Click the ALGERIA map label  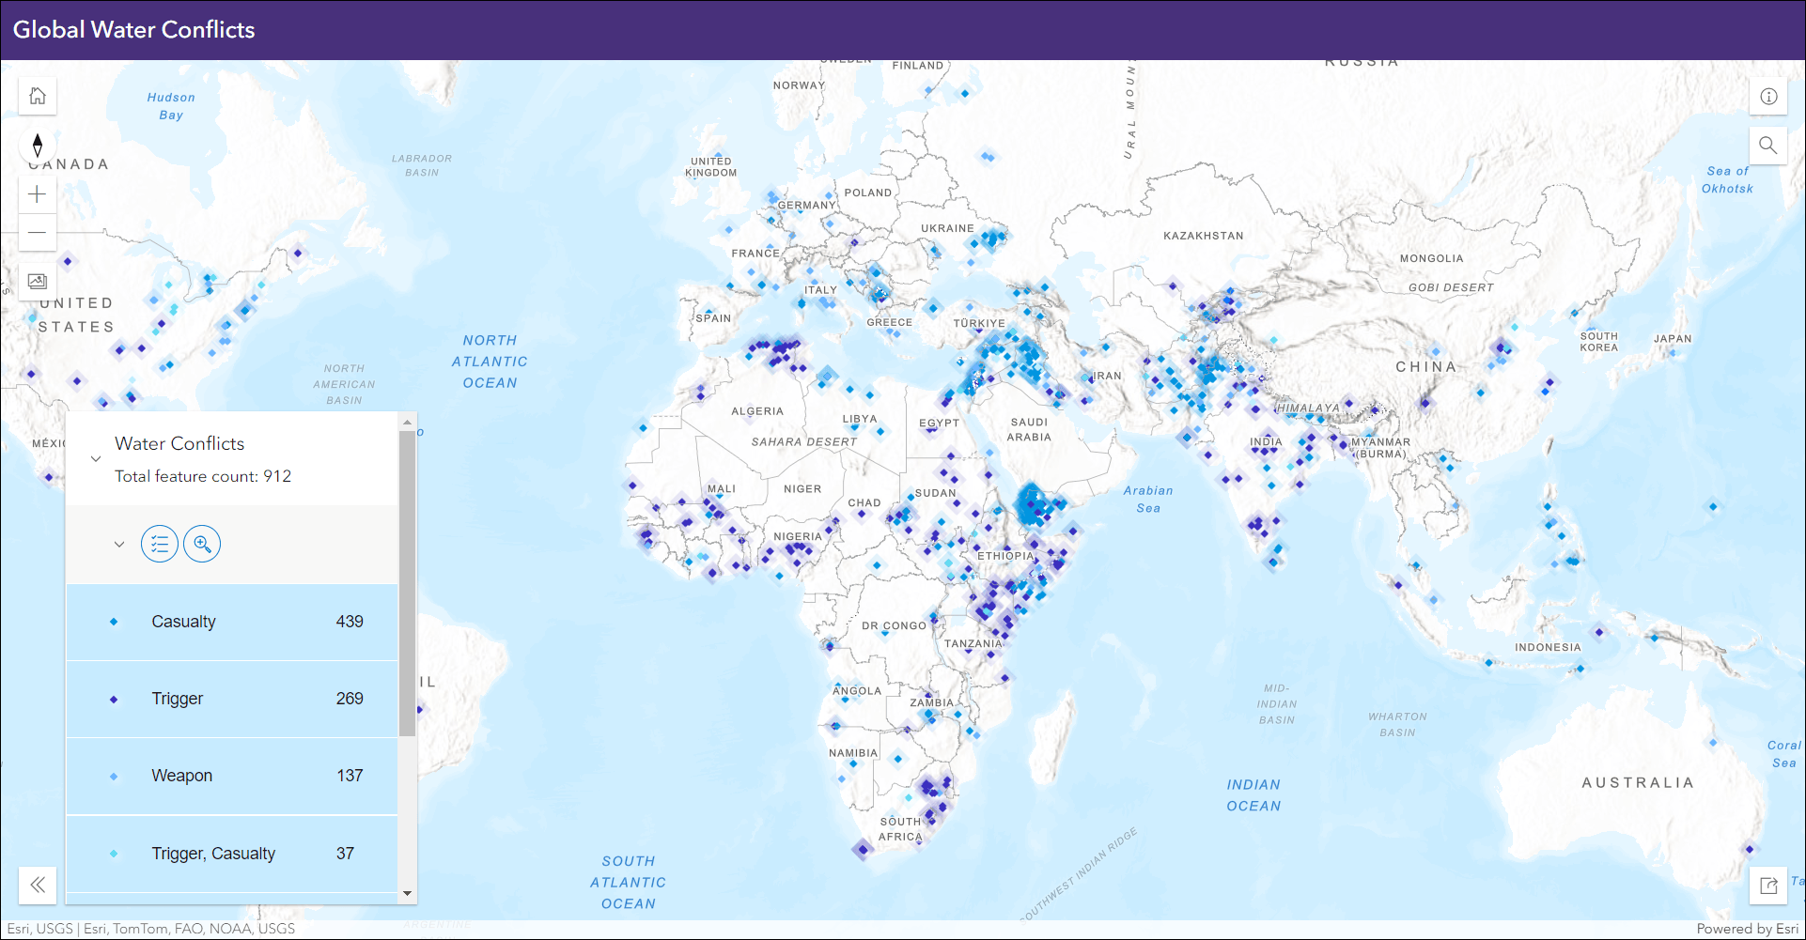[757, 411]
